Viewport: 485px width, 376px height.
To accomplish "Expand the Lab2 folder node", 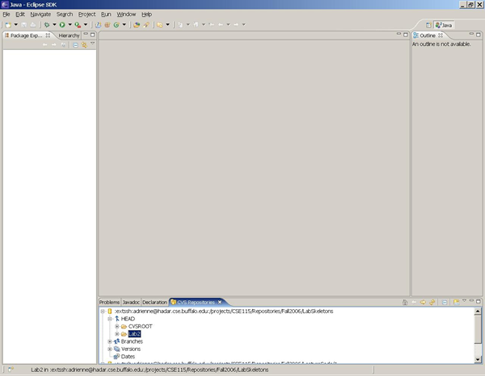I will pyautogui.click(x=117, y=333).
